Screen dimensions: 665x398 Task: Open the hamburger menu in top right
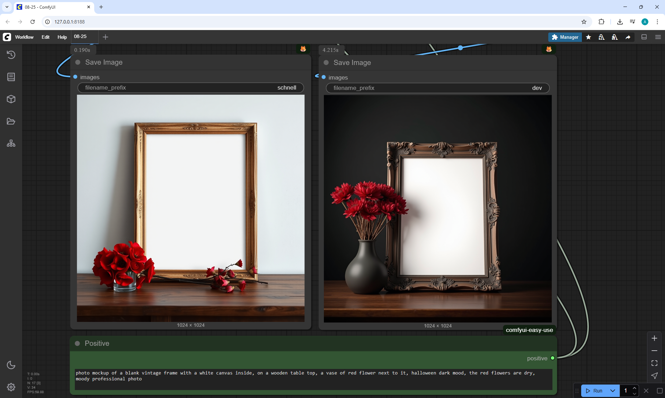coord(658,37)
